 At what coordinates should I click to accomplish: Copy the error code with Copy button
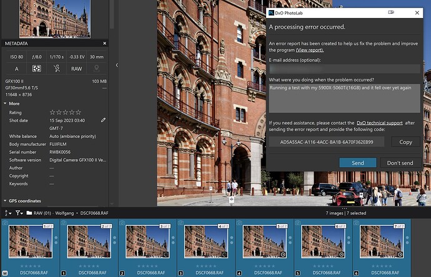tap(405, 142)
